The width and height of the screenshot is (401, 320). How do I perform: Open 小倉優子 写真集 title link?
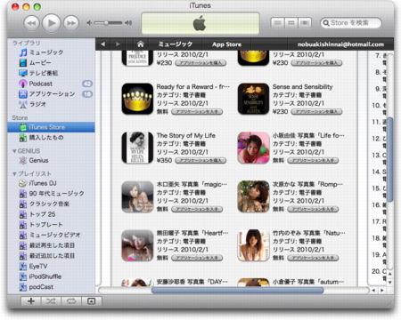[308, 282]
